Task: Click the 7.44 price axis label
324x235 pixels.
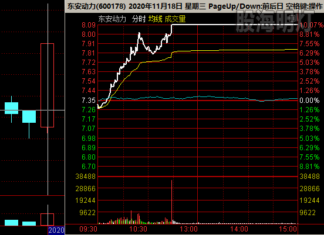Action: tap(89, 91)
